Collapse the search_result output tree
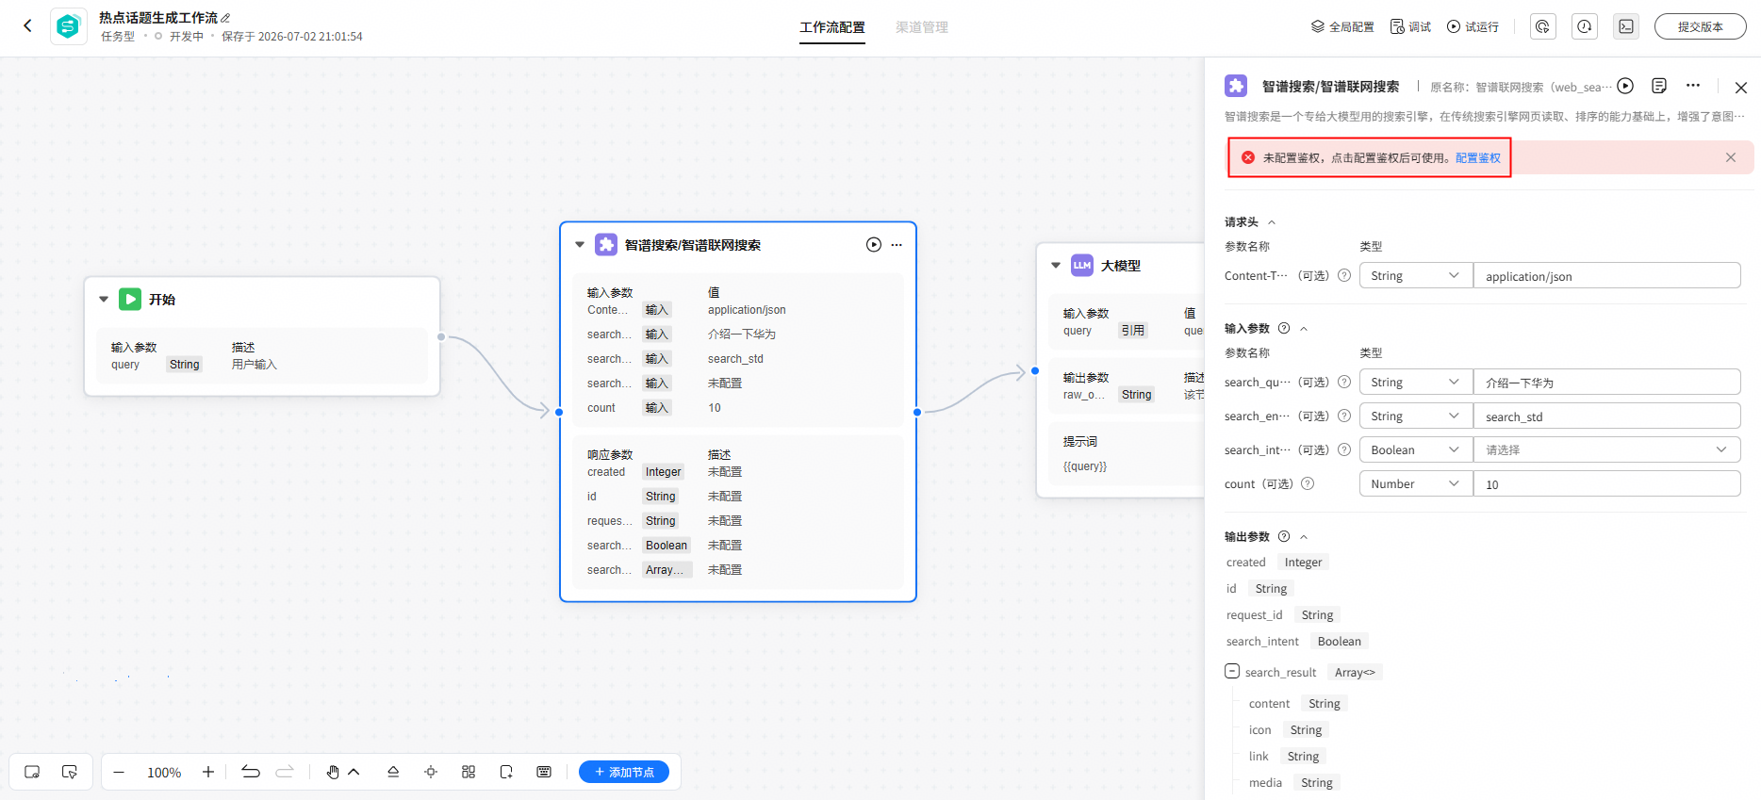Screen dimensions: 1761x800 (x=1232, y=671)
